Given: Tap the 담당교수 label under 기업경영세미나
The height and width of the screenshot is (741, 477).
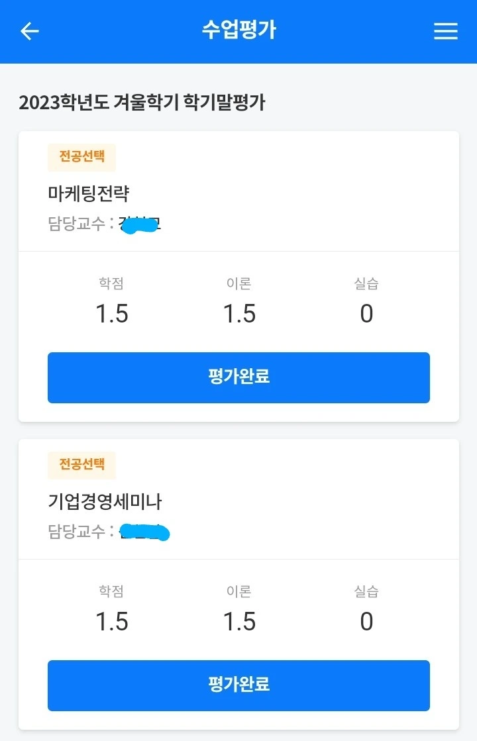Looking at the screenshot, I should (x=77, y=531).
